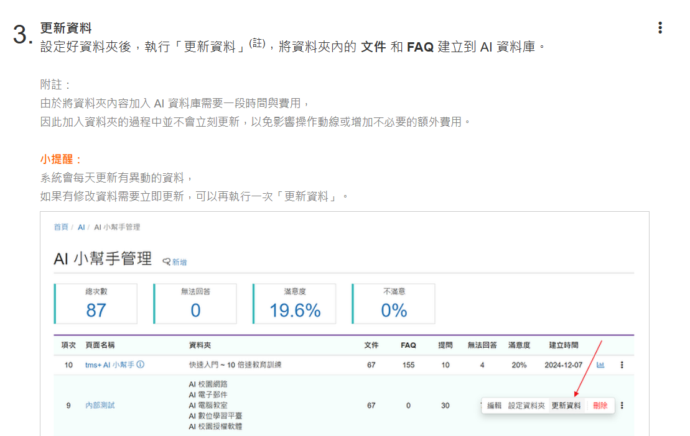Open the three-dot menu for 內部測試 row

point(622,406)
